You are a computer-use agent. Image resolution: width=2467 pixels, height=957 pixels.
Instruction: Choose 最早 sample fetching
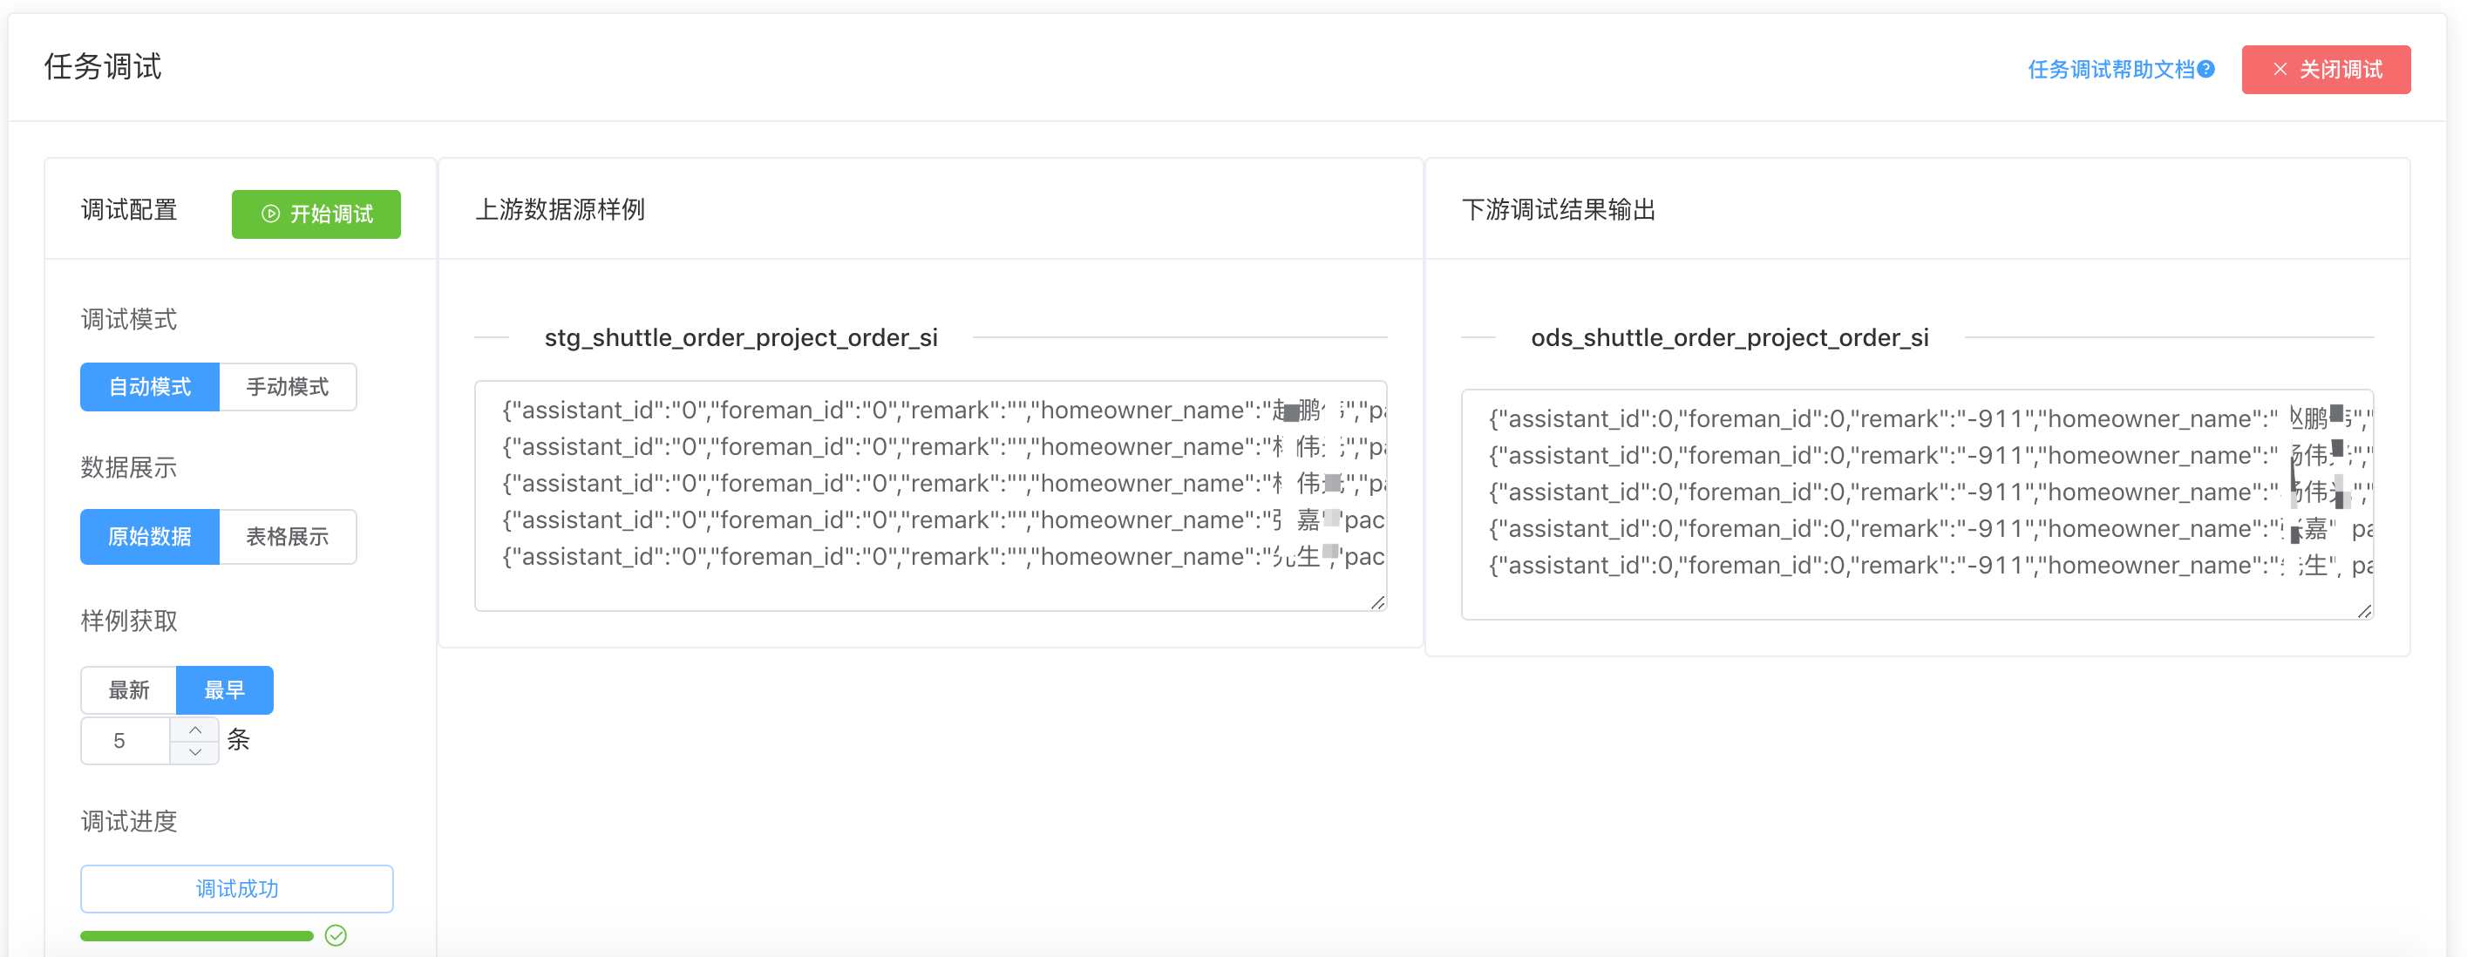pyautogui.click(x=224, y=689)
